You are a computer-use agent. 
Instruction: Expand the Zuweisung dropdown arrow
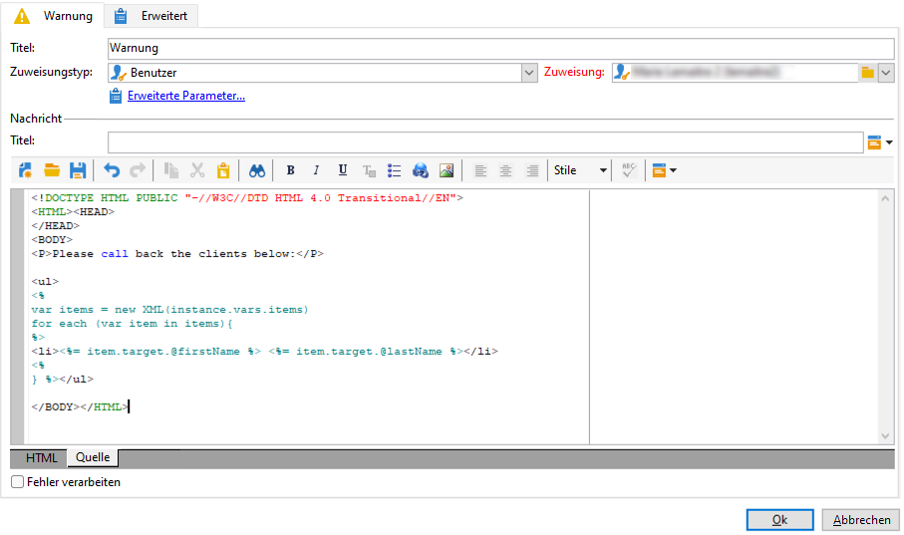tap(886, 73)
